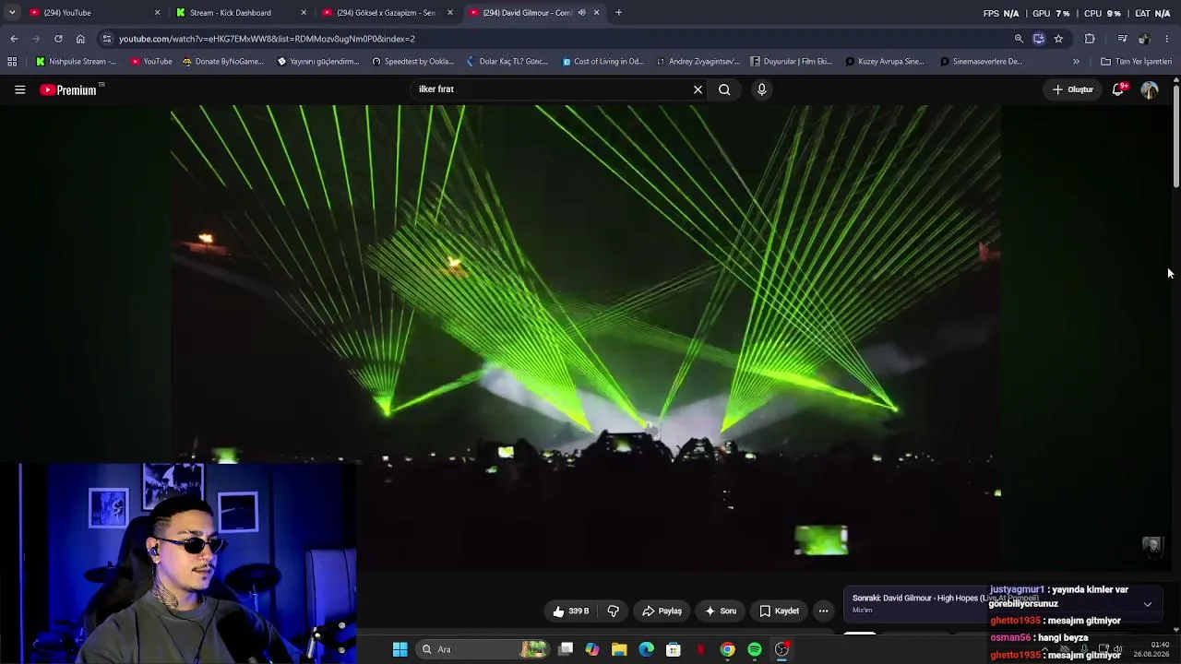Open the Nishpulse Stream bookmark
This screenshot has width=1181, height=664.
click(76, 62)
